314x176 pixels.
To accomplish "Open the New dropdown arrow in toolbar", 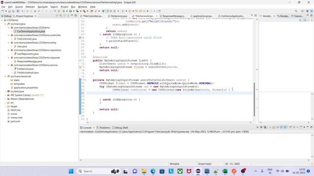I will (6, 11).
